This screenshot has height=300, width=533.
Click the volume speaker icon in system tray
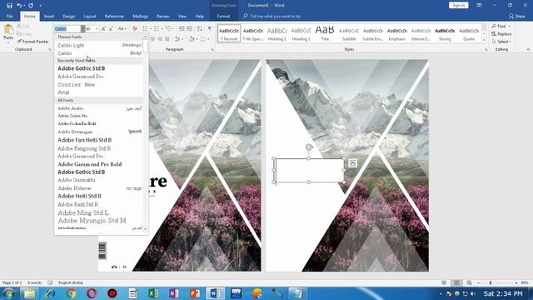(473, 294)
